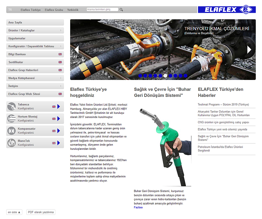Click blue arrow on Kompansatör Konfigüratörü
Screen dimensions: 262x219
pyautogui.click(x=59, y=131)
